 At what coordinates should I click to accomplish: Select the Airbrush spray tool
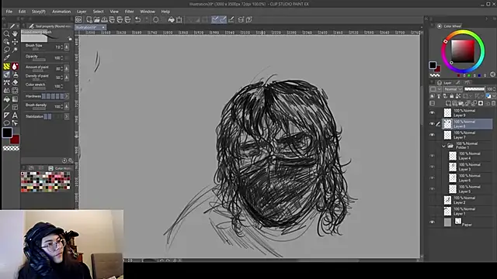pyautogui.click(x=15, y=74)
